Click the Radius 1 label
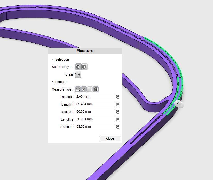 pyautogui.click(x=67, y=112)
